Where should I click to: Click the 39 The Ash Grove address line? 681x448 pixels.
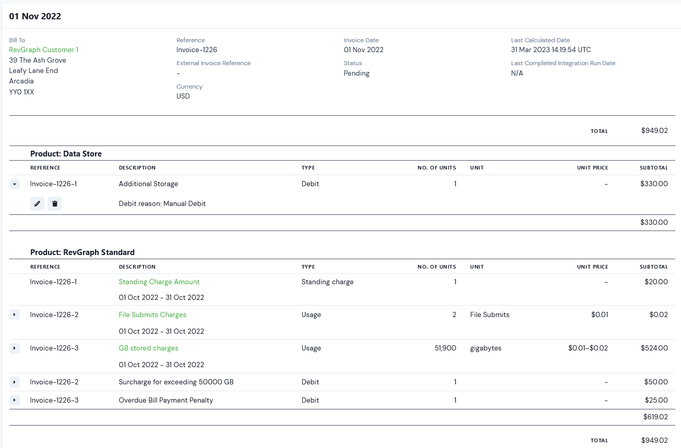click(38, 60)
